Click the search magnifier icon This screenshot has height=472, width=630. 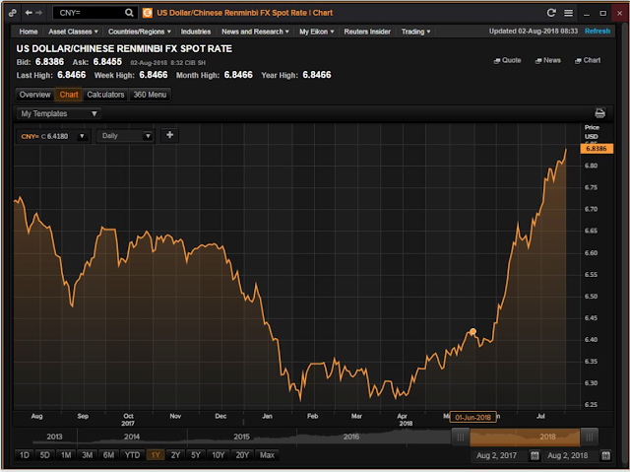coord(129,13)
